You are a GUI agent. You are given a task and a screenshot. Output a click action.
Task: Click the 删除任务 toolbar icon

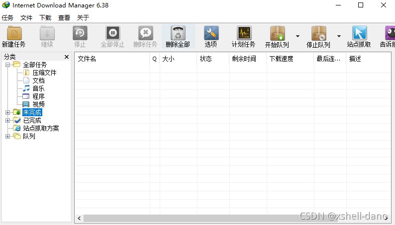click(x=146, y=33)
